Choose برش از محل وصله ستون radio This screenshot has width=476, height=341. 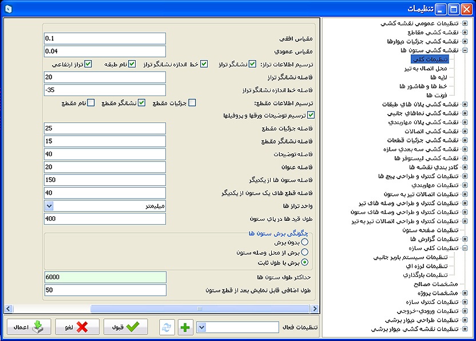[x=304, y=252]
